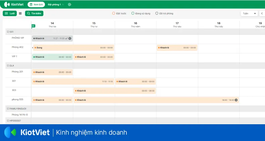The height and width of the screenshot is (141, 265).
Task: Switch to the grid tiles view icon
Action: click(20, 13)
